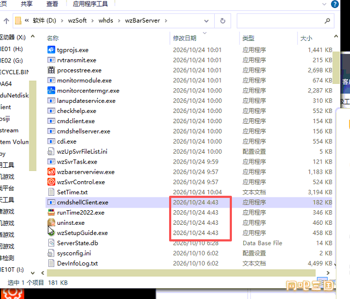Screen dimensions: 350x299
Task: Refresh the wzBarServer folder view
Action: [x=223, y=21]
